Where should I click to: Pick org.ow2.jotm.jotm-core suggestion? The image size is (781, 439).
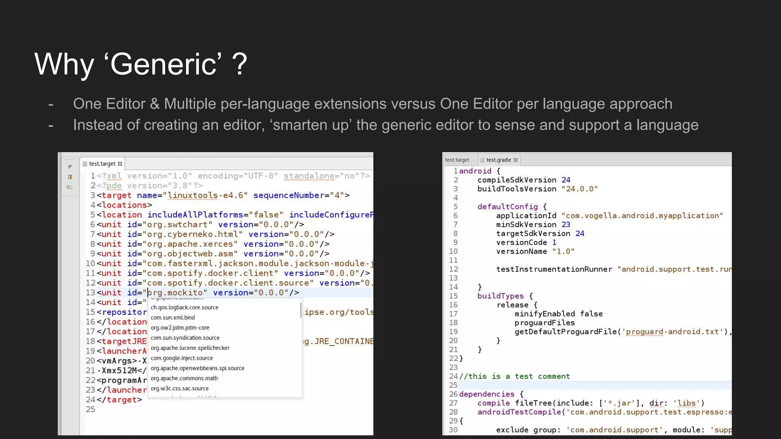[180, 328]
